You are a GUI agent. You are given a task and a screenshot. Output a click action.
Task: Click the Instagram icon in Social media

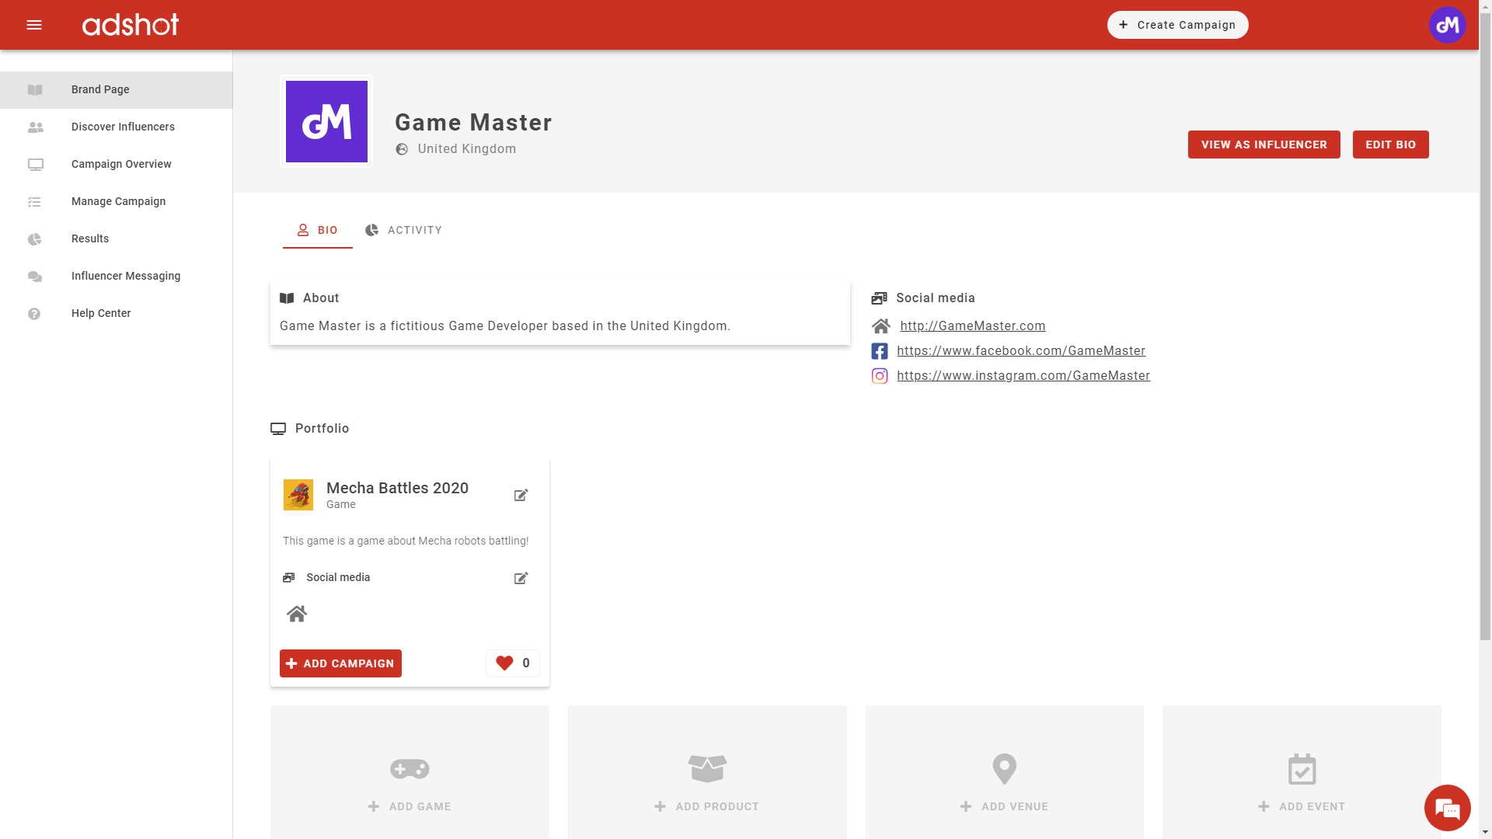[x=880, y=376]
